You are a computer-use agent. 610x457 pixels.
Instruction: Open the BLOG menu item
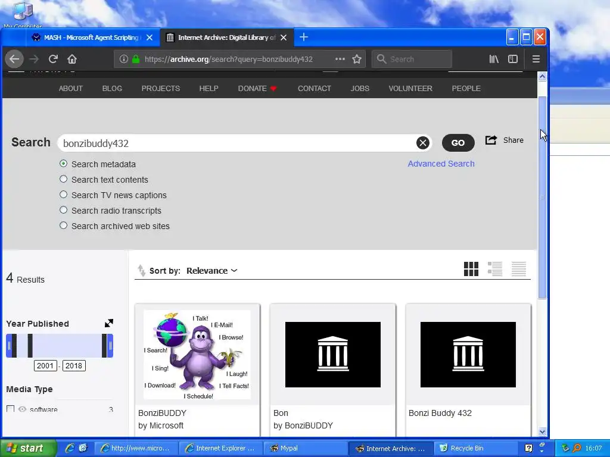(112, 89)
